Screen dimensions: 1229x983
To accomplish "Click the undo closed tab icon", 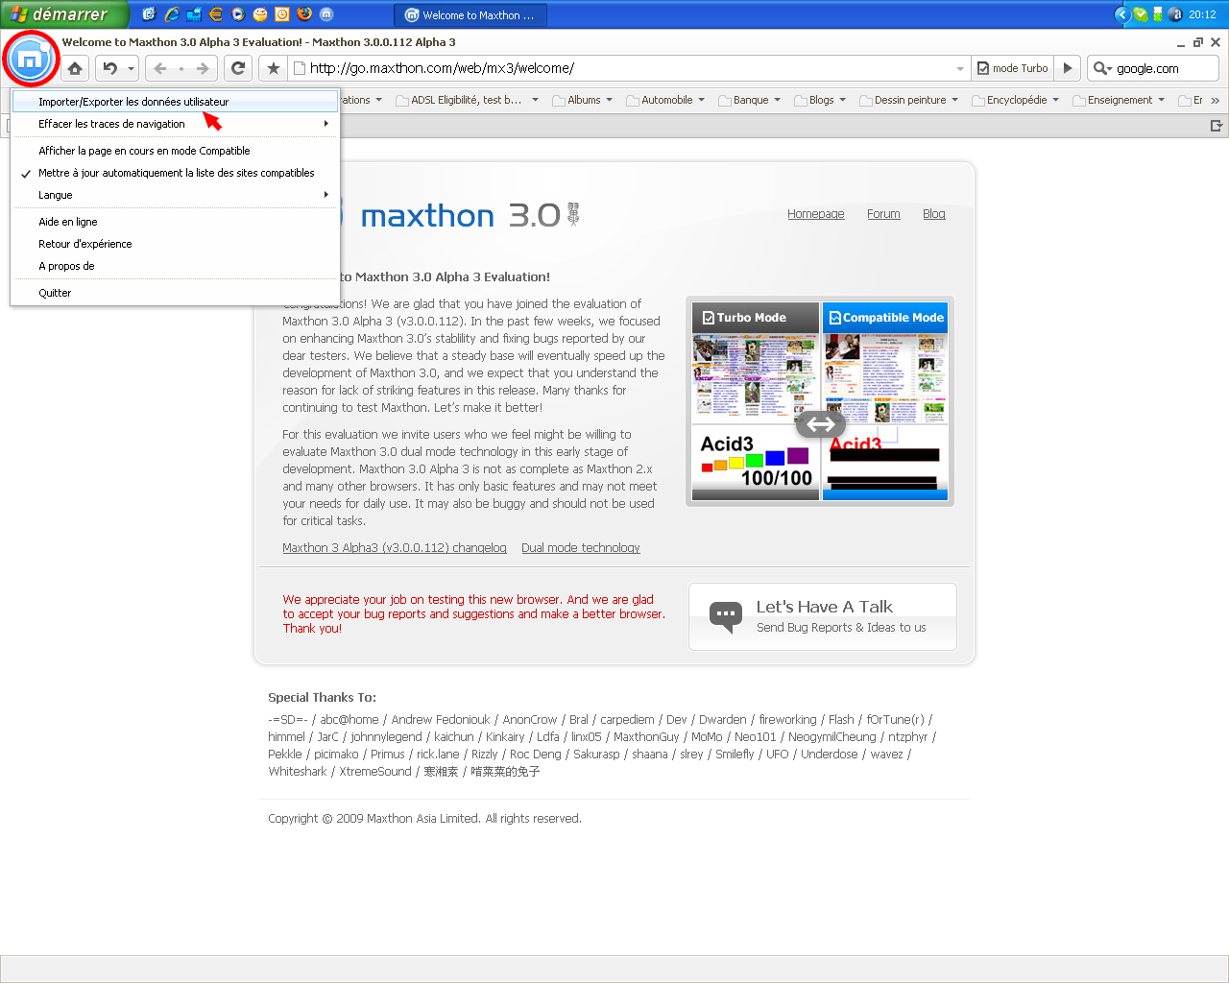I will 110,68.
